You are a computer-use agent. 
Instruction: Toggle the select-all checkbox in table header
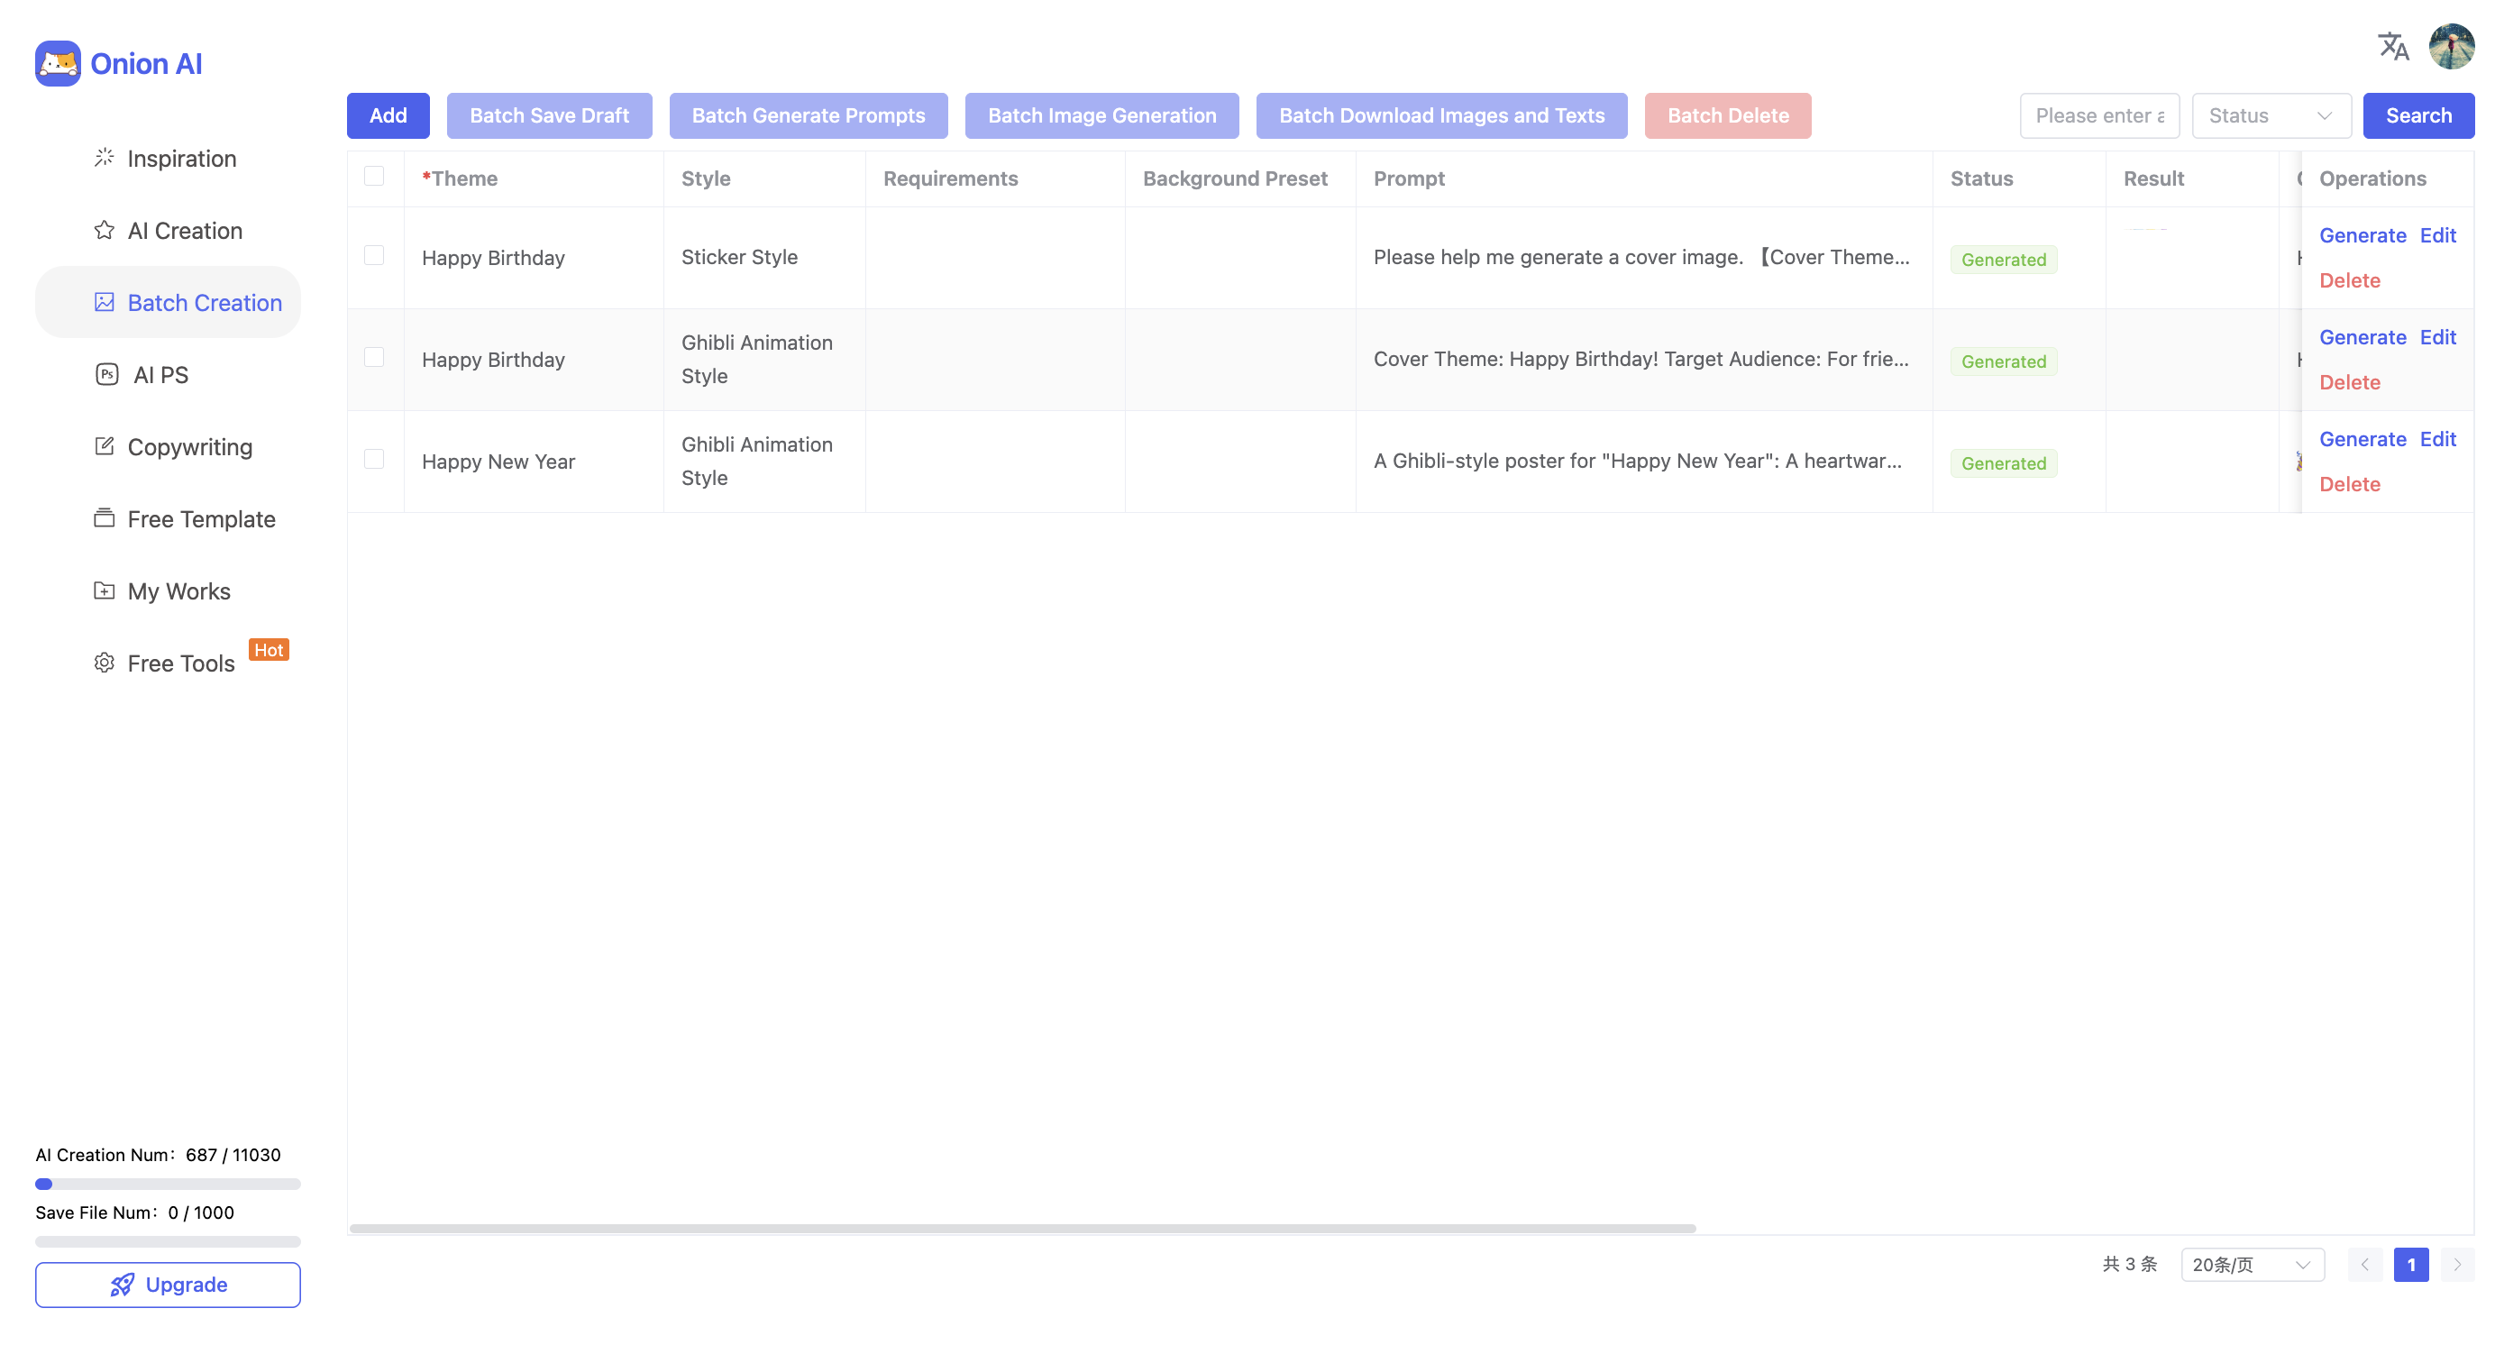[x=374, y=176]
